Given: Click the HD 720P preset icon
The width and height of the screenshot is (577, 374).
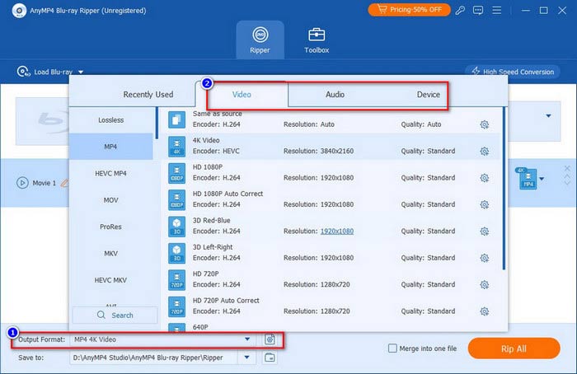Looking at the screenshot, I should coord(176,280).
